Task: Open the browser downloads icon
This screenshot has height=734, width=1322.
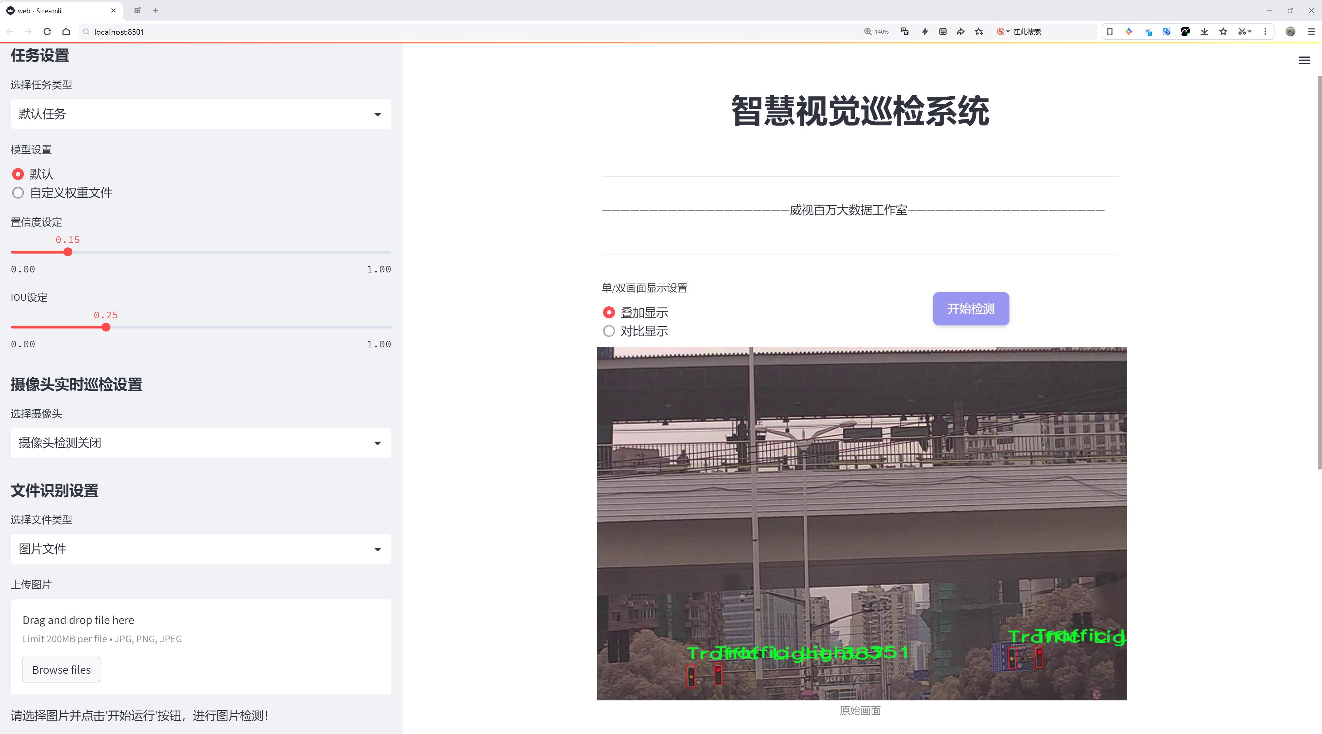Action: [1204, 32]
